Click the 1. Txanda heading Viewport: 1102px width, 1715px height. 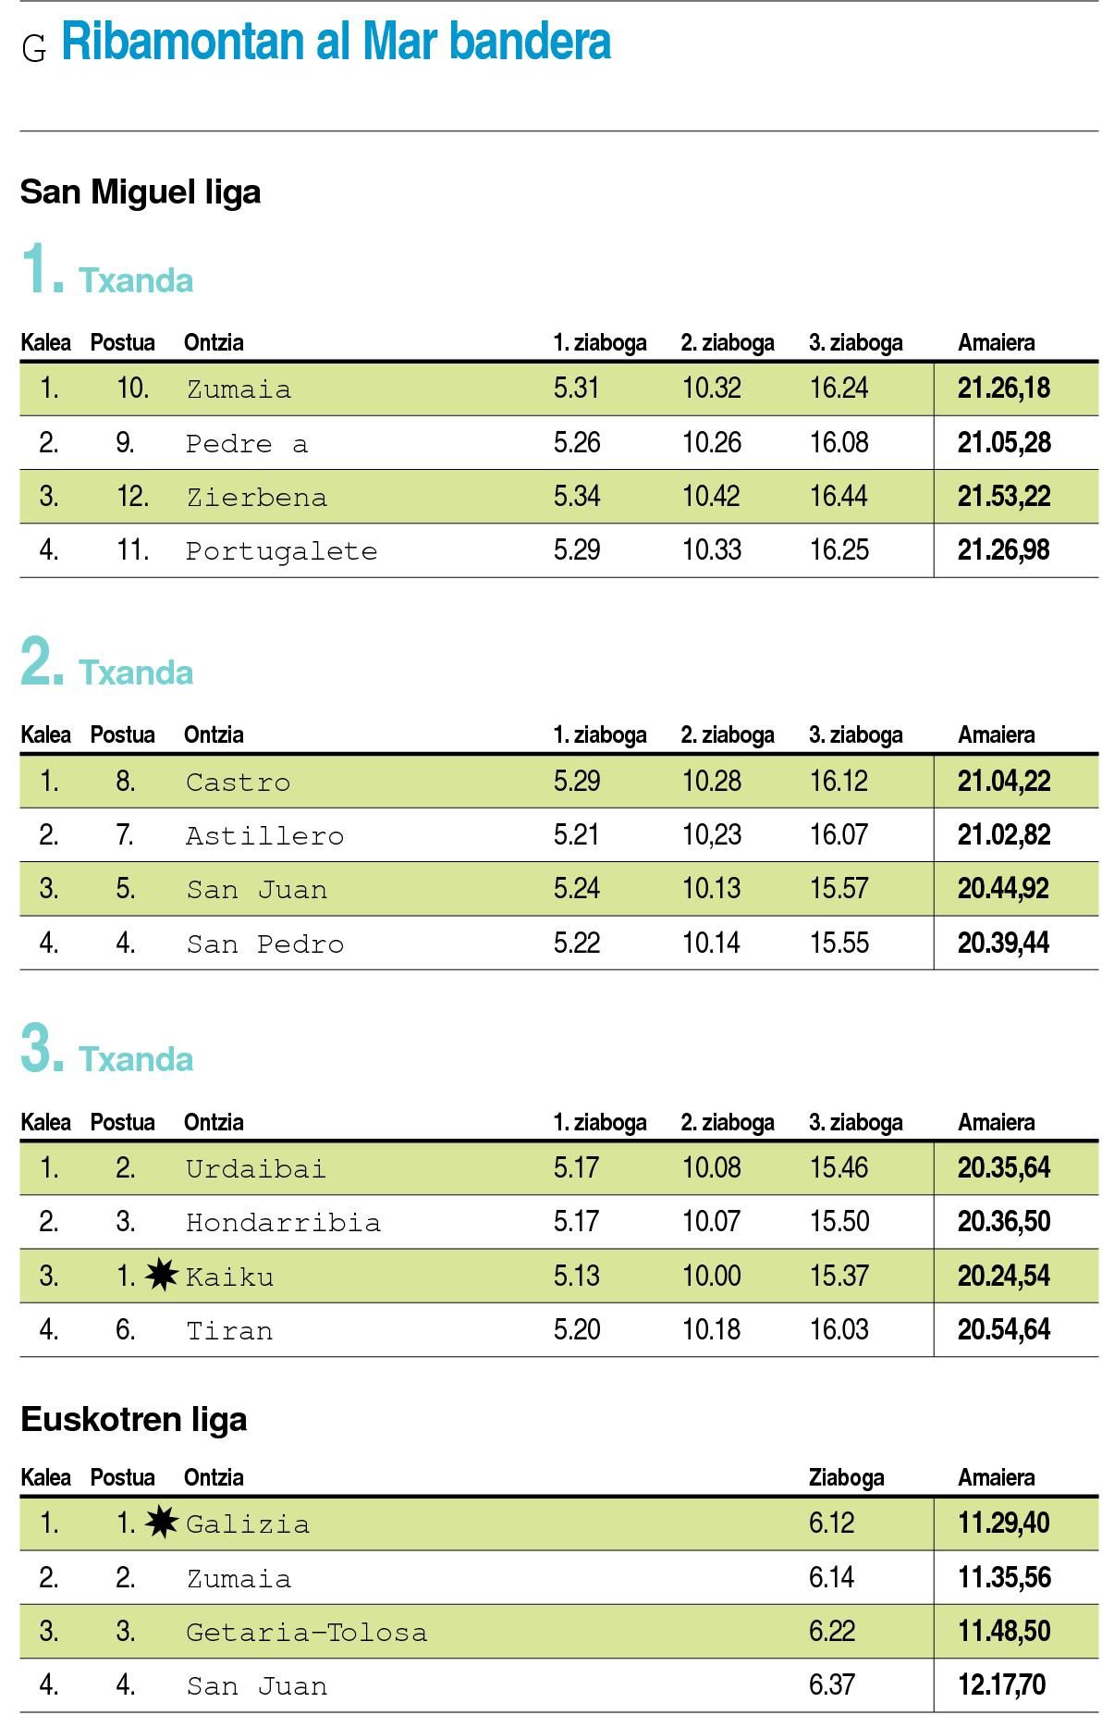(107, 270)
